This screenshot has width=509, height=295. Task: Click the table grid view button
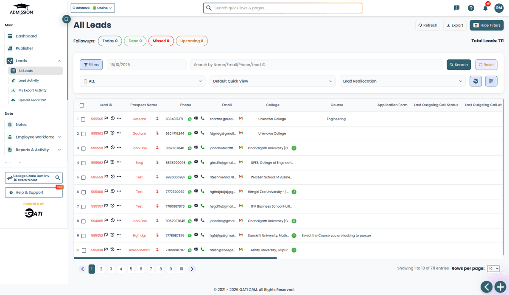(491, 81)
